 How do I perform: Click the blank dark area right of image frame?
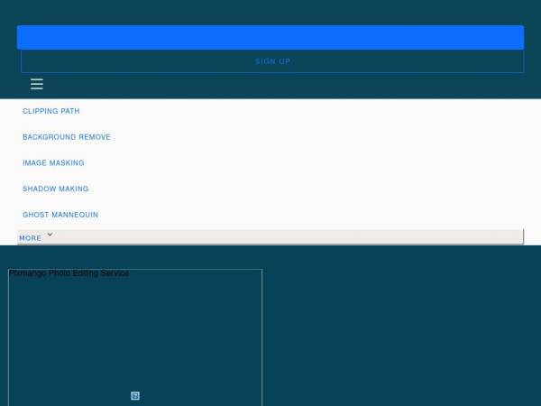400,331
